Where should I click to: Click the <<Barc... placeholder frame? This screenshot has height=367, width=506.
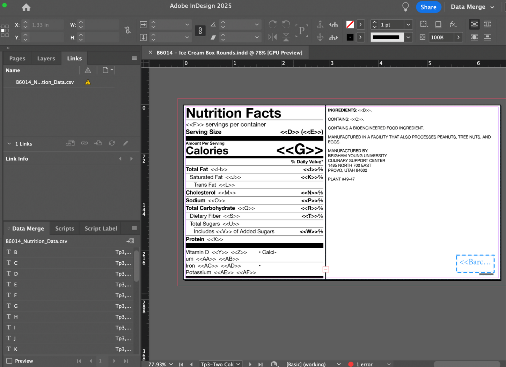tap(475, 263)
